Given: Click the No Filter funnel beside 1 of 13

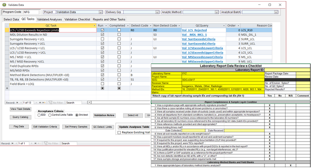Looking at the screenshot, I should [x=56, y=103].
